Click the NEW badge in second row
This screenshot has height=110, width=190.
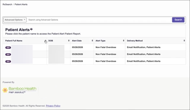click(x=8, y=55)
